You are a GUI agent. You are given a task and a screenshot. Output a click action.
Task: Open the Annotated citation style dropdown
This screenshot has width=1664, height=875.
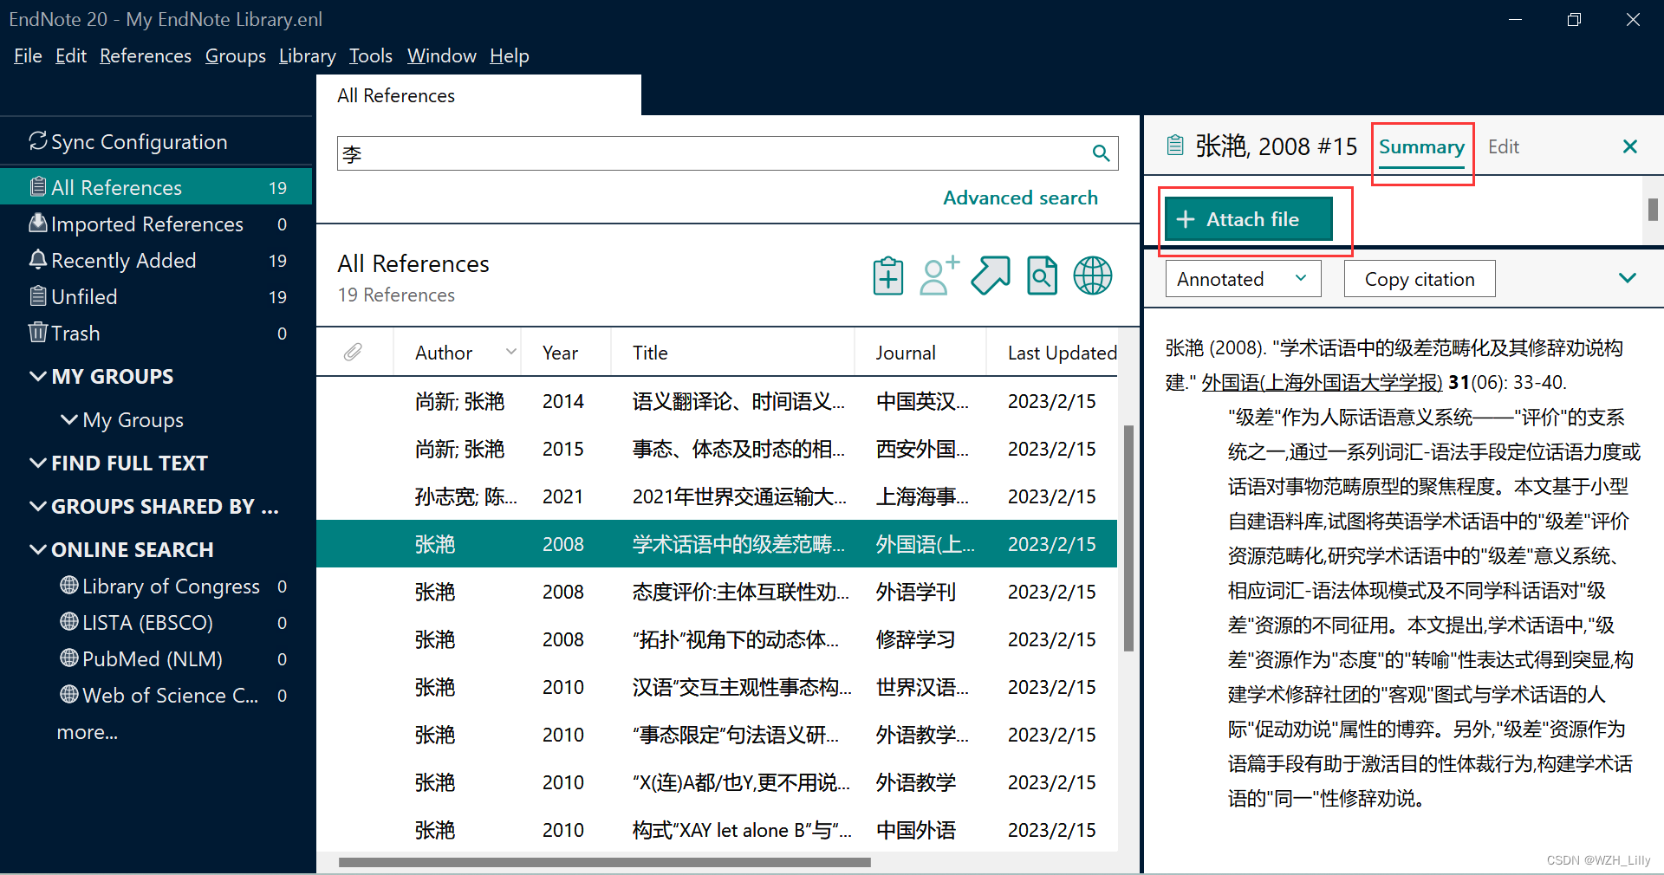click(x=1243, y=279)
